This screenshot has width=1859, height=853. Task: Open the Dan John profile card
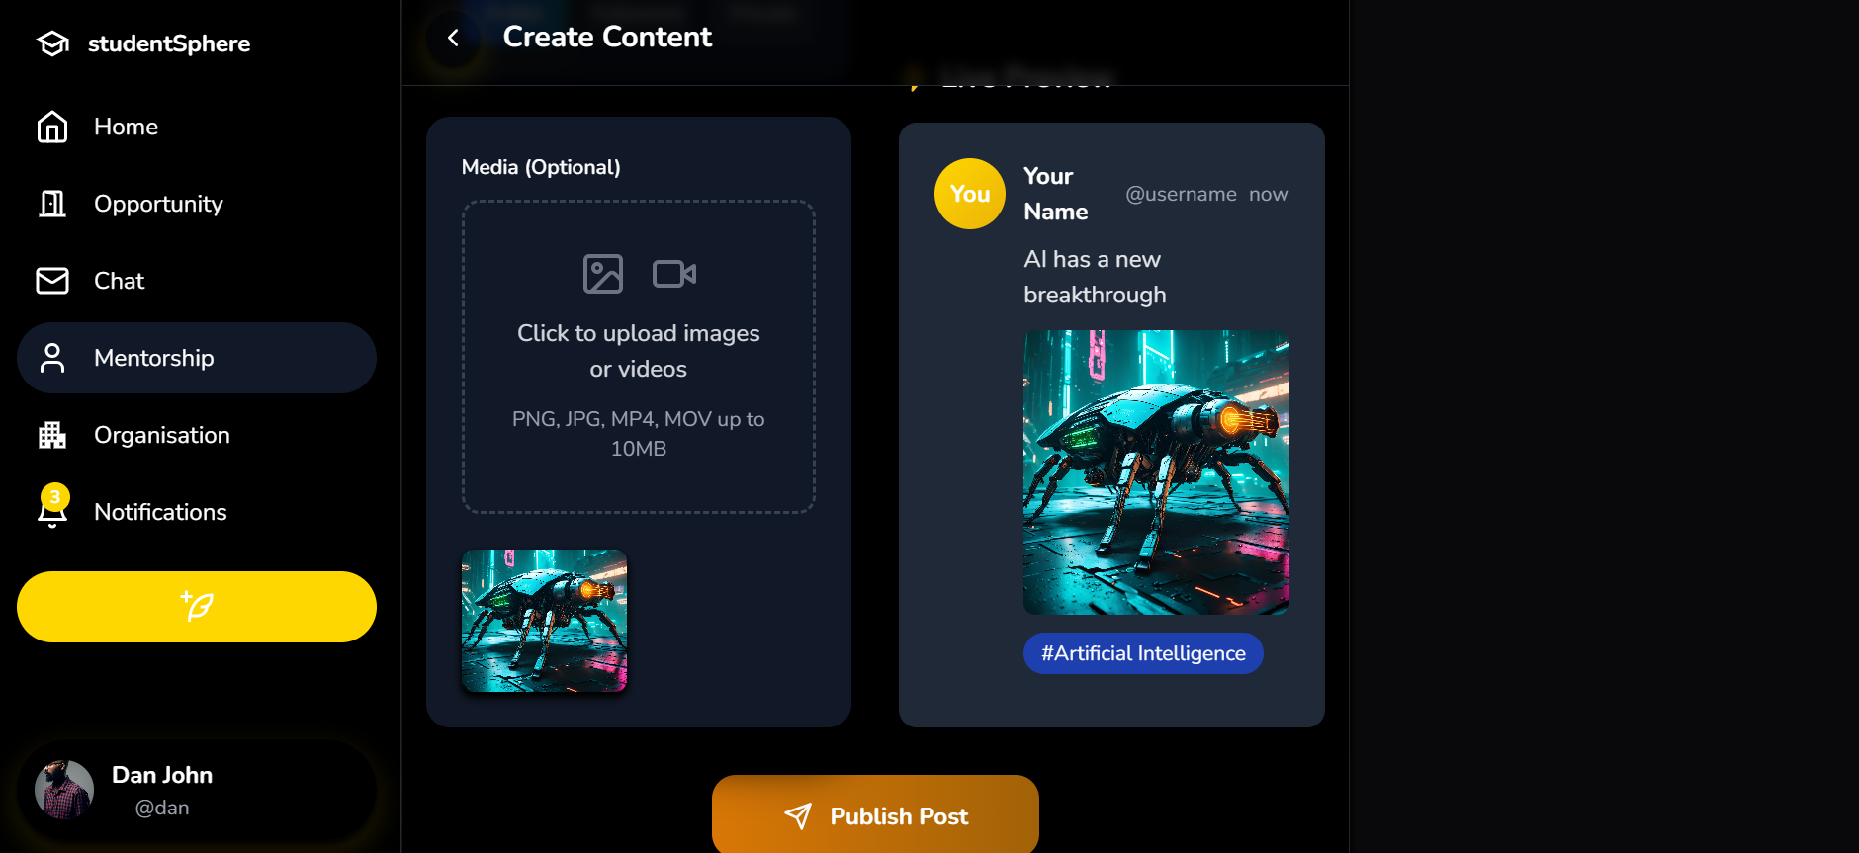(197, 790)
